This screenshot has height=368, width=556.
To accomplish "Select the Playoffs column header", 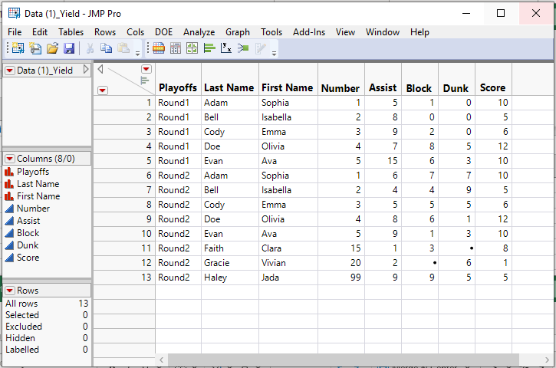I will [x=177, y=88].
